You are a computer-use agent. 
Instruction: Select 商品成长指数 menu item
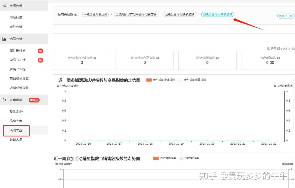19,78
